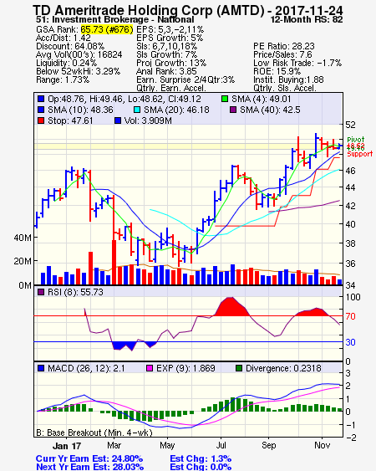
Task: Click the Sls: 6,7,10,18% text
Action: (166, 46)
